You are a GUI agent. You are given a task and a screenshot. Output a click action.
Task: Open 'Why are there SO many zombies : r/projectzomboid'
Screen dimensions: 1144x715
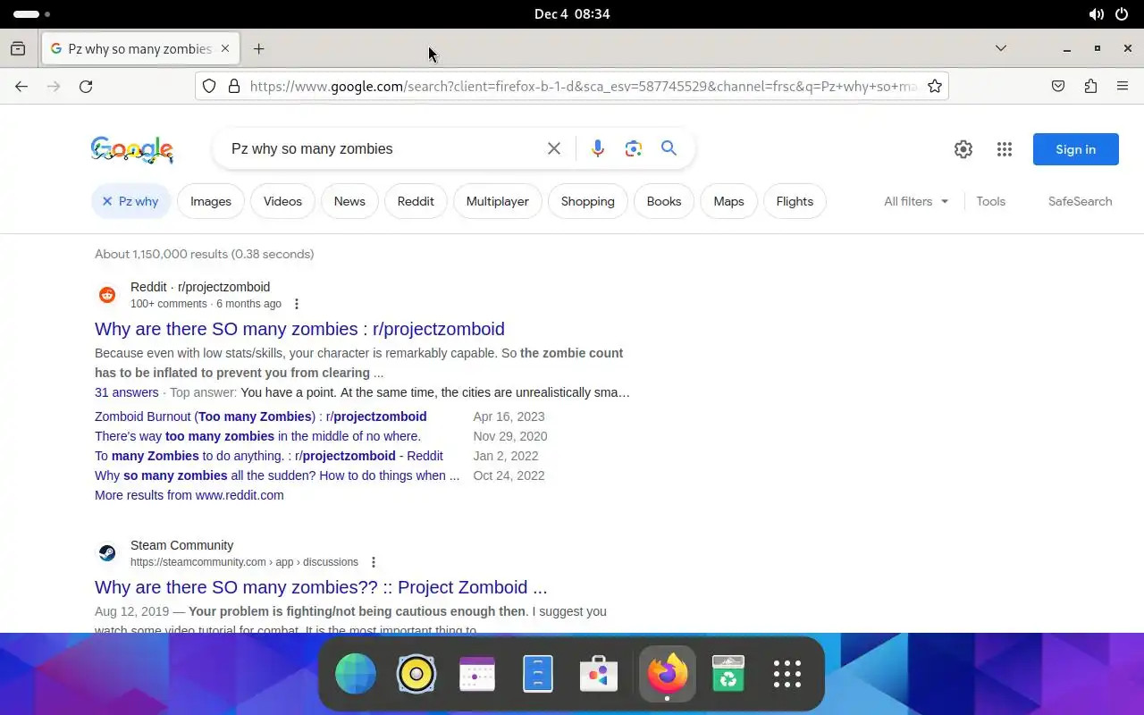(299, 329)
